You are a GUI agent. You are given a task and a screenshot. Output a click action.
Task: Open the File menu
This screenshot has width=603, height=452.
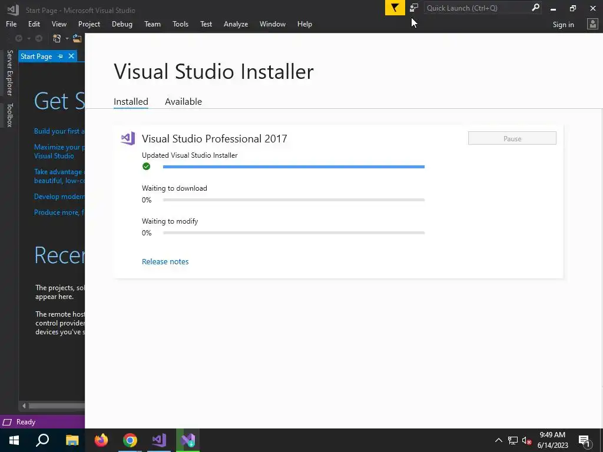point(11,24)
